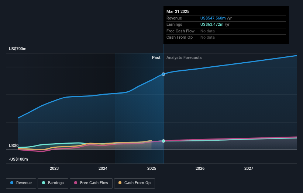Toggle the Earnings legend button
This screenshot has height=193, width=303.
coord(53,183)
